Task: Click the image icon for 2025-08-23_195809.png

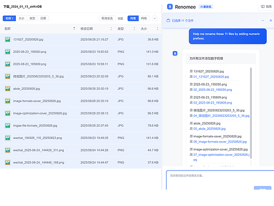Action: (x=7, y=64)
